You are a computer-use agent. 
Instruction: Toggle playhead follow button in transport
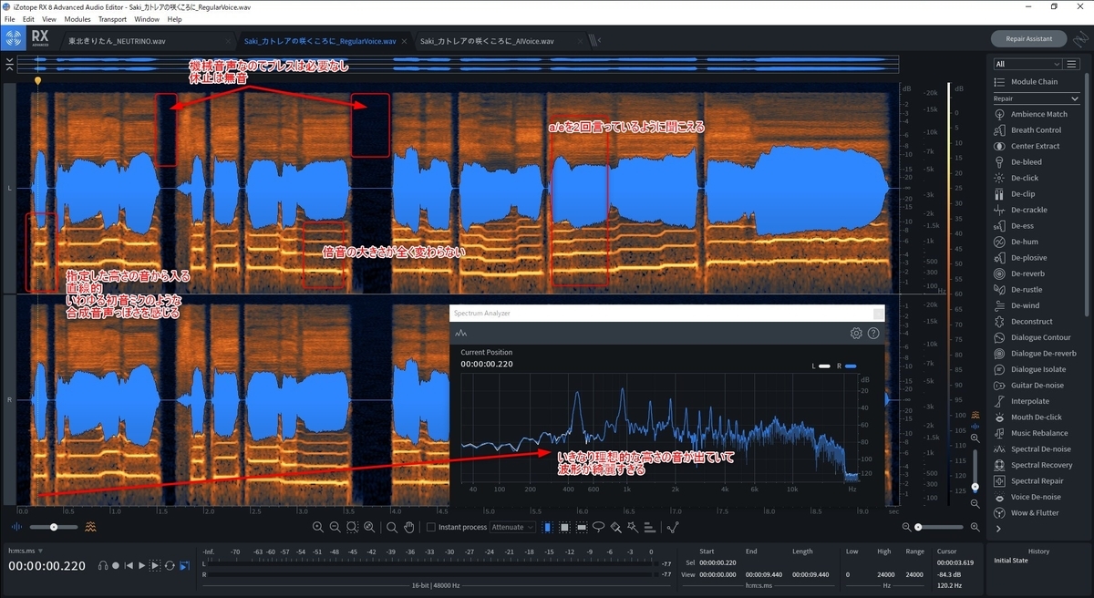[184, 566]
